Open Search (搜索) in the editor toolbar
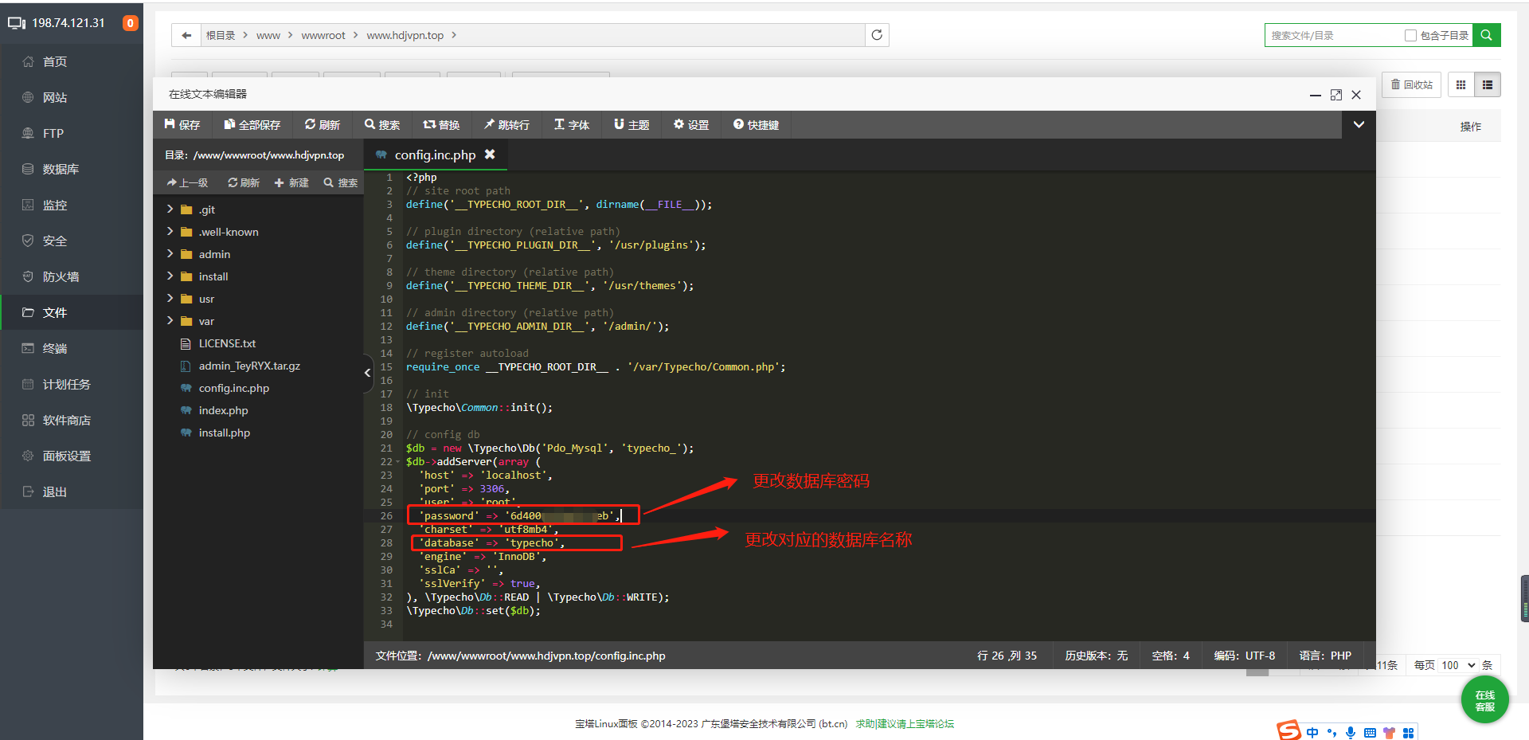This screenshot has width=1529, height=740. pyautogui.click(x=382, y=124)
